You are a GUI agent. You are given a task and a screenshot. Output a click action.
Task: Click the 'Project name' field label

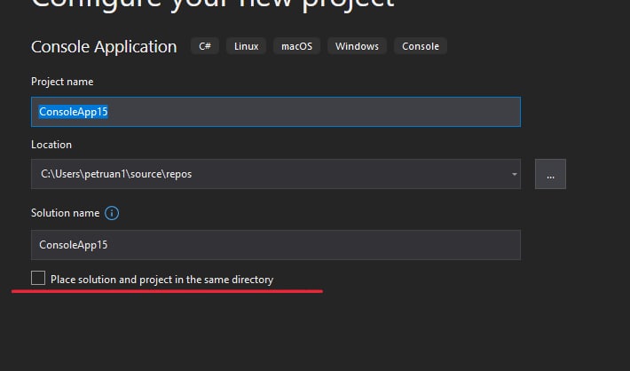(62, 82)
